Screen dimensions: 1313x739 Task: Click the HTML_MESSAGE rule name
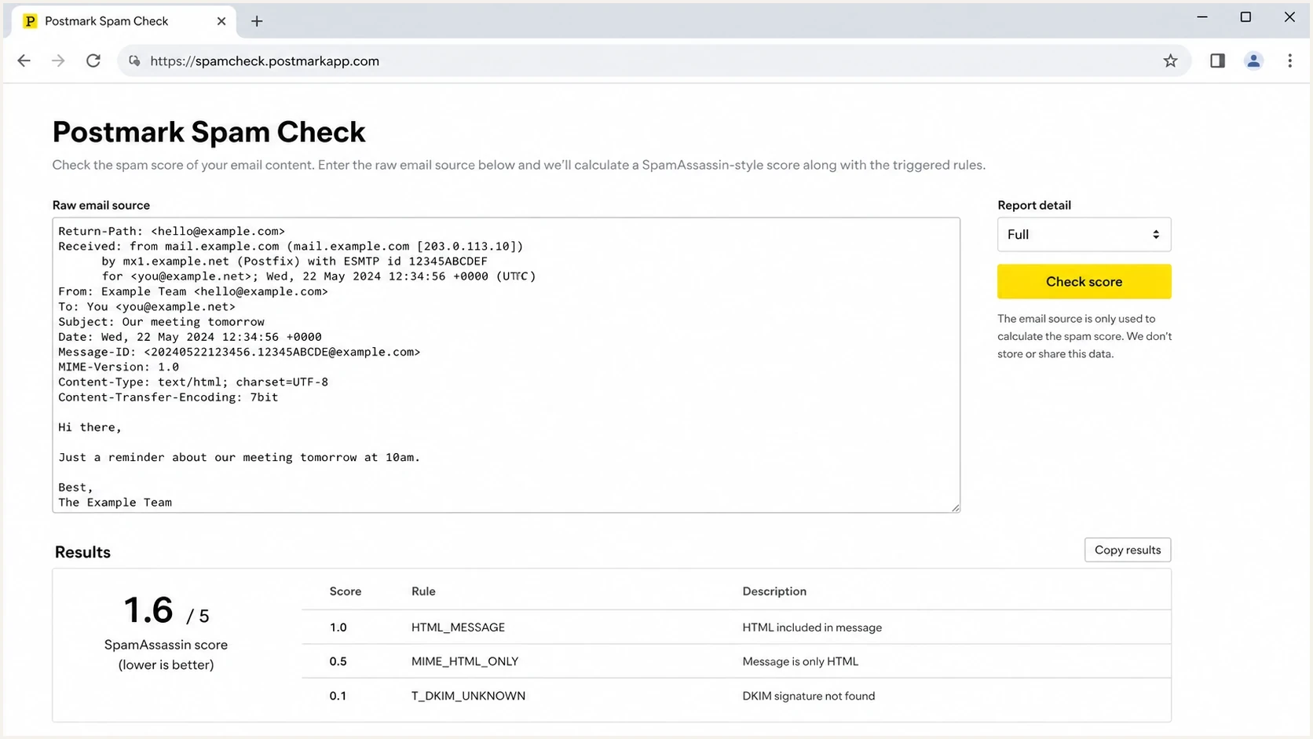click(x=458, y=627)
